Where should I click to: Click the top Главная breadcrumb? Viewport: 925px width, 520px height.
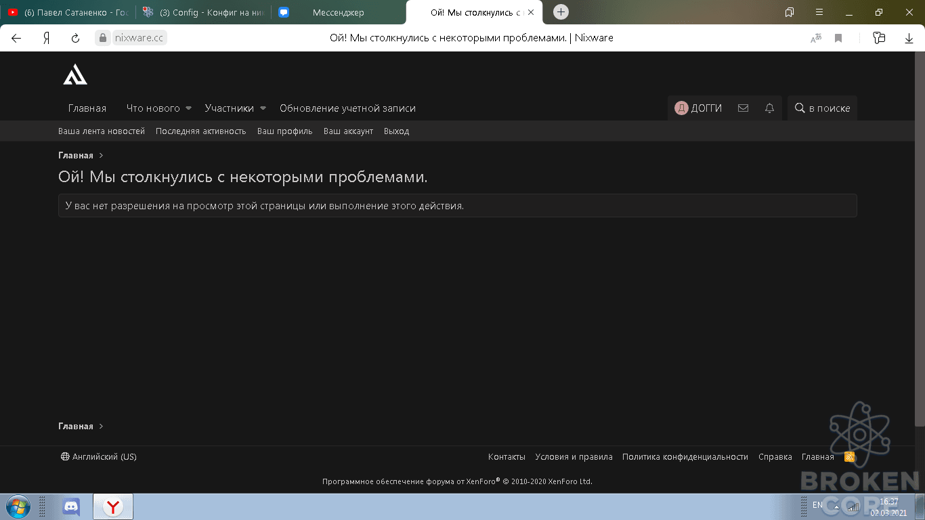76,156
